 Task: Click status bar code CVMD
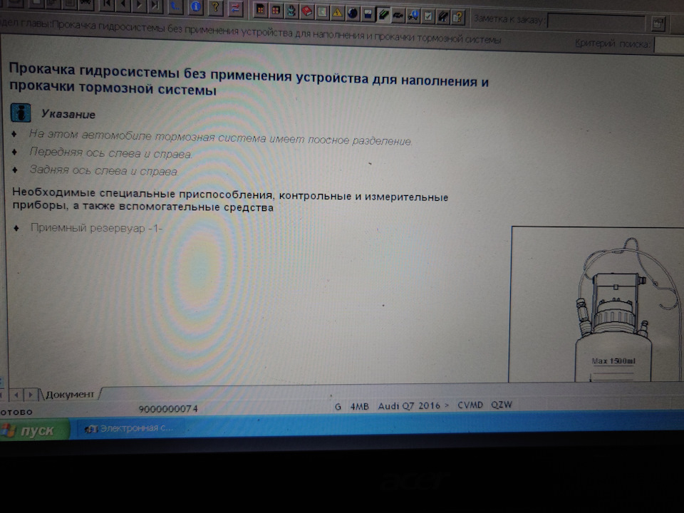pos(470,405)
